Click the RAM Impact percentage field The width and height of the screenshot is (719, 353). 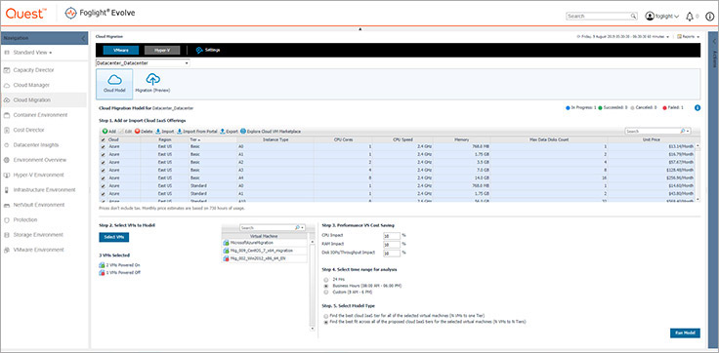(x=391, y=244)
